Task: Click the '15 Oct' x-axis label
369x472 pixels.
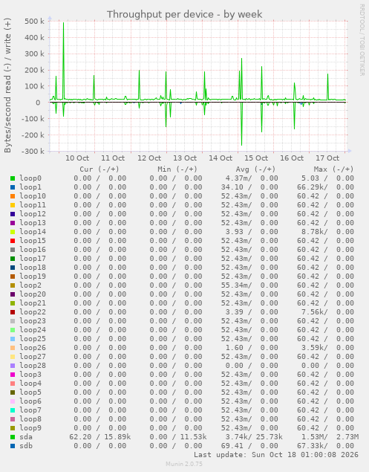Action: point(256,158)
